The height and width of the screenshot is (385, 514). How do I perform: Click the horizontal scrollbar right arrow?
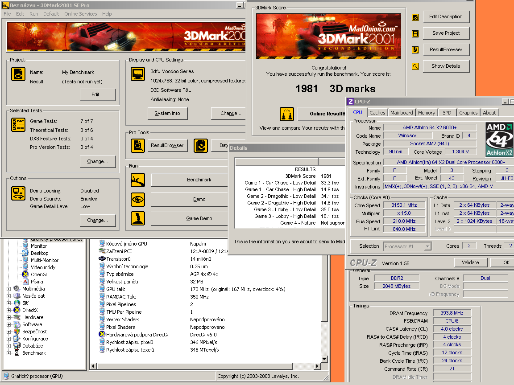coord(317,366)
